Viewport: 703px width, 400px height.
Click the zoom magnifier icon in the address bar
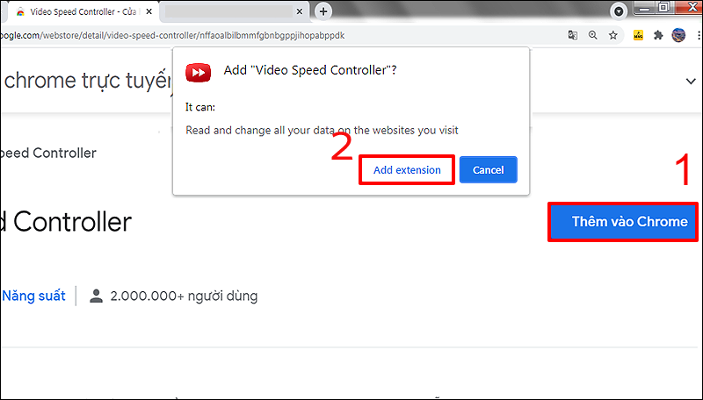coord(592,35)
